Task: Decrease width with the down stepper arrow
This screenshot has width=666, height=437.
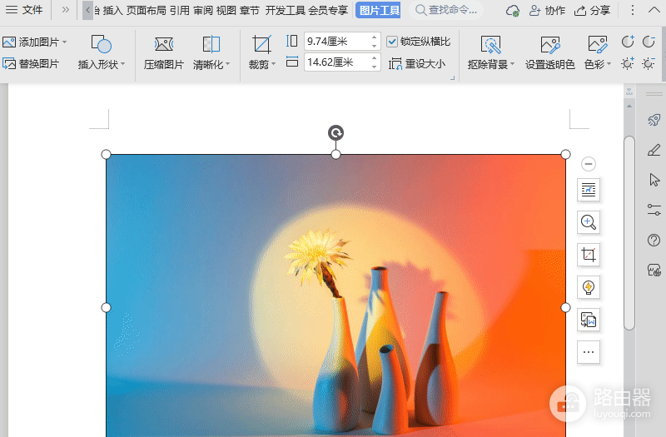Action: tap(374, 67)
